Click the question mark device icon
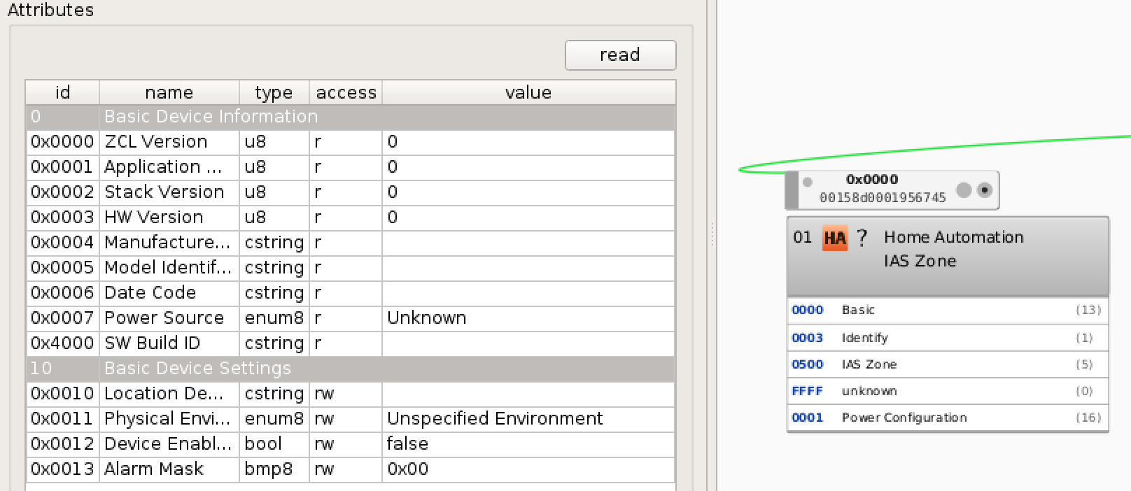1131x491 pixels. 862,238
